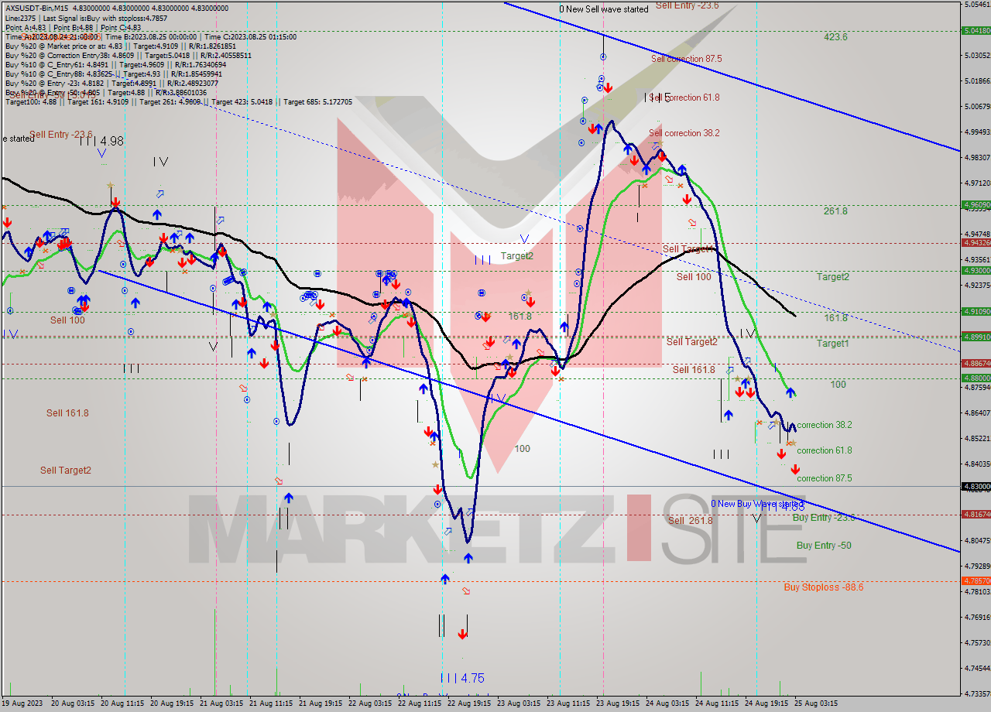Viewport: 991px width, 712px height.
Task: Click the red down arrow at far left edge
Action: click(x=7, y=223)
